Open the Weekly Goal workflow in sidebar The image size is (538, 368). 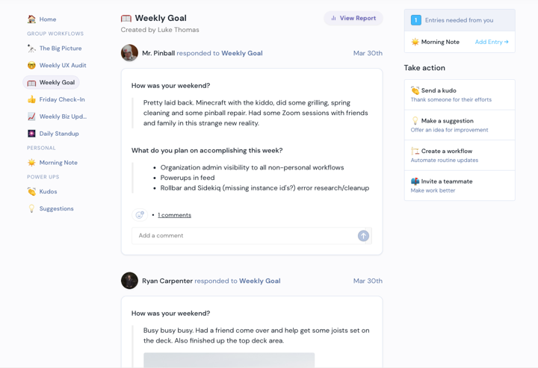tap(51, 83)
